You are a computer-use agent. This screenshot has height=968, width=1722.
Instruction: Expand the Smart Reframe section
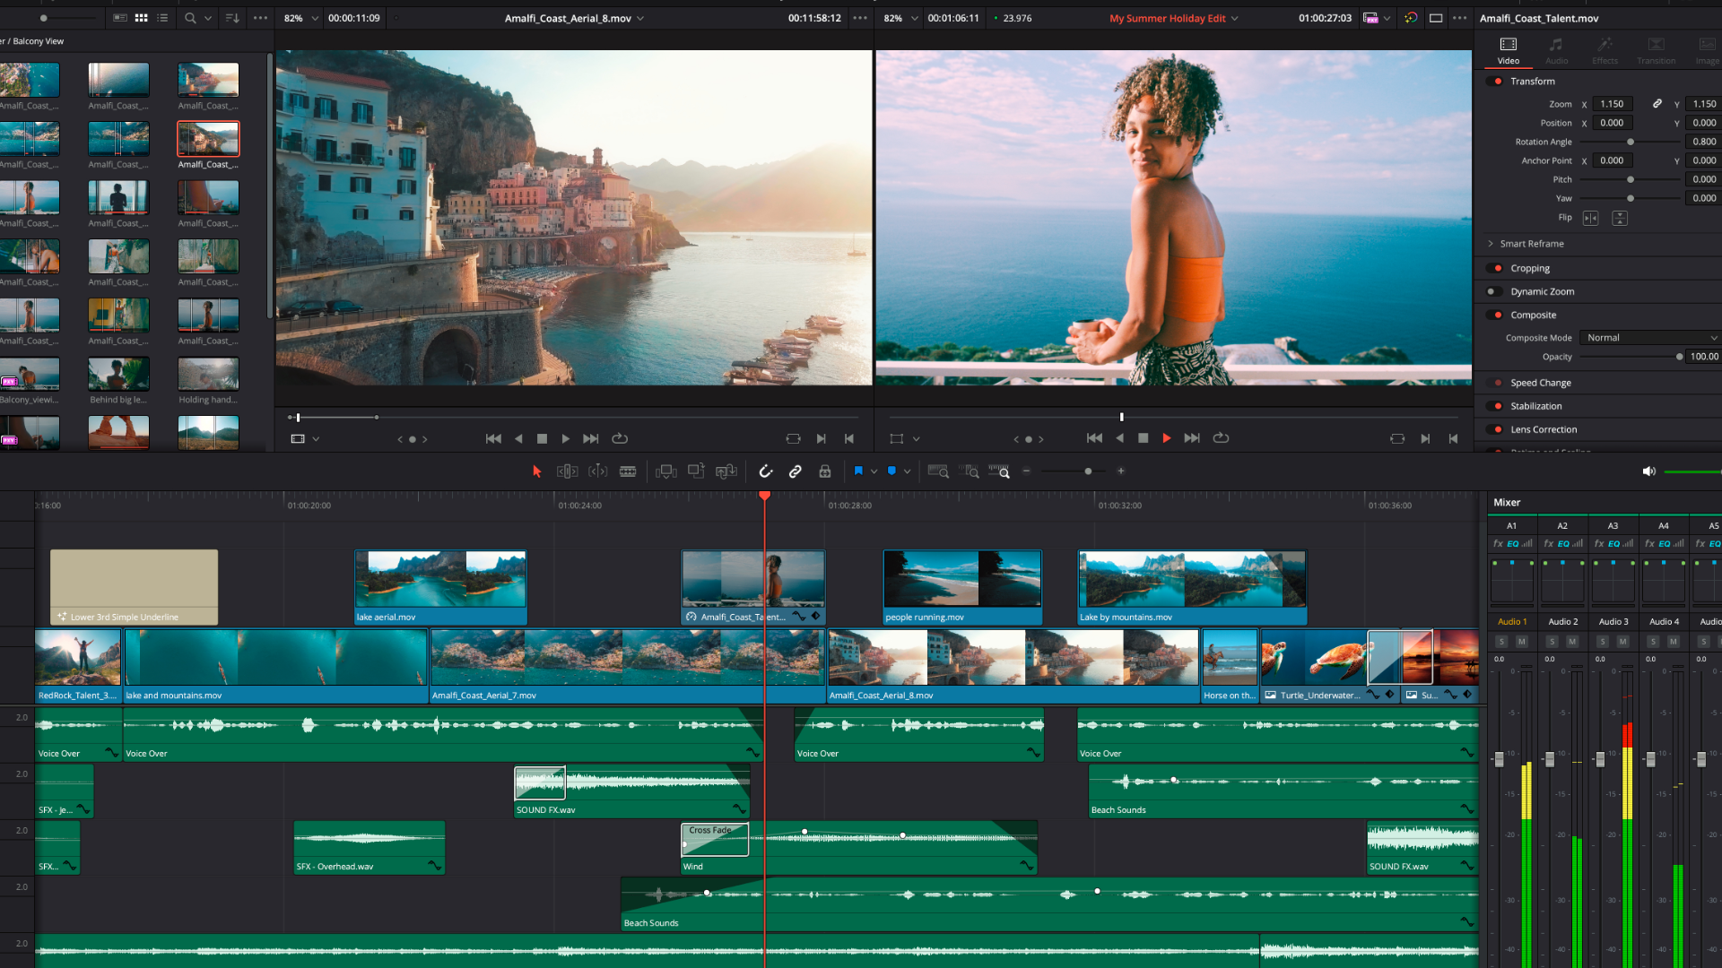[1491, 244]
